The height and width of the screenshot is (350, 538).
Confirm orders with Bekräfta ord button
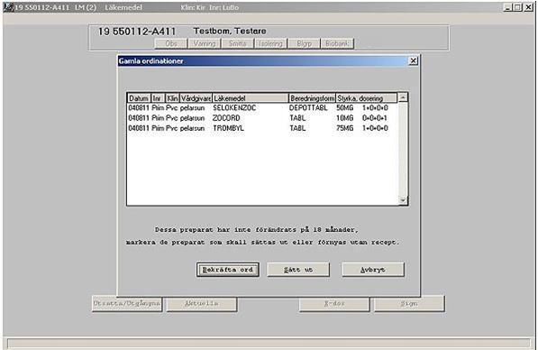tap(227, 270)
